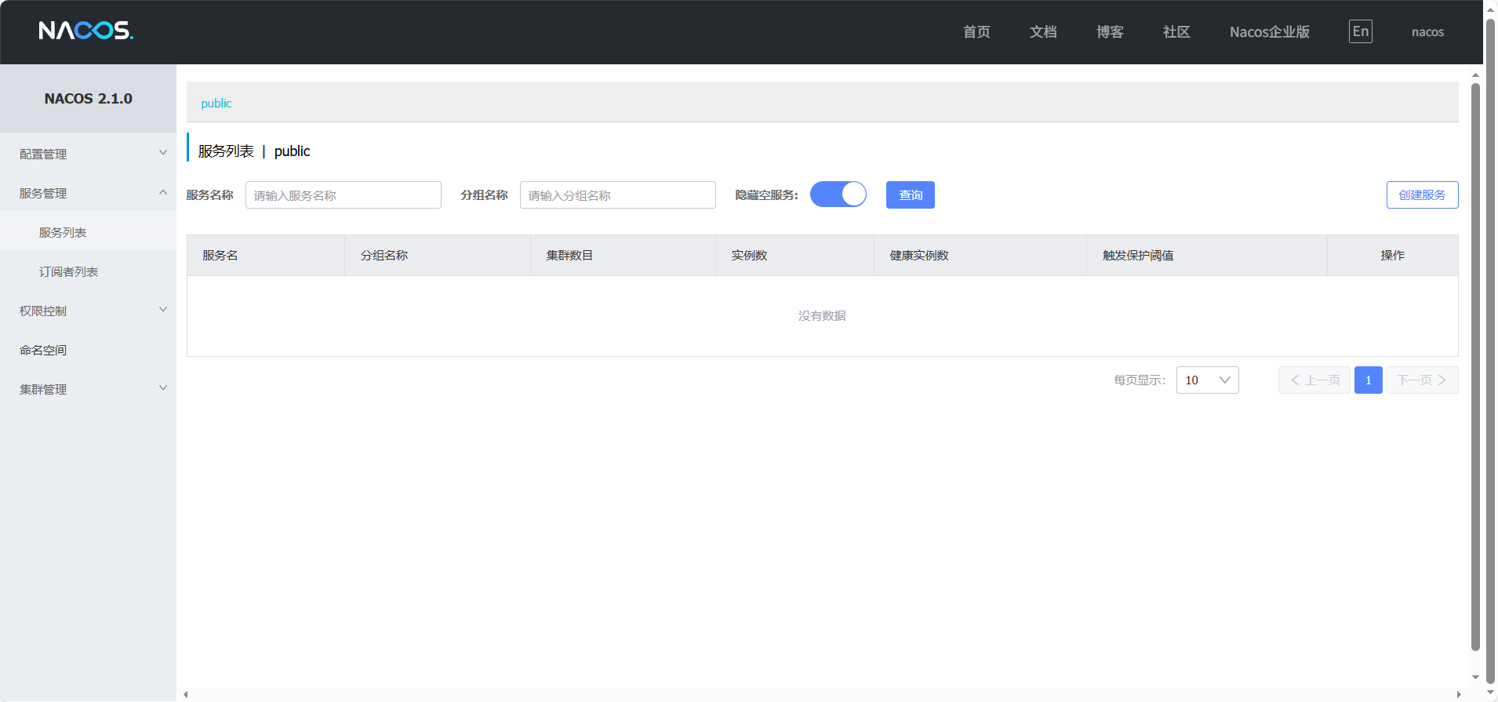Collapse the 服务管理 menu chevron
This screenshot has height=702, width=1498.
[x=163, y=192]
